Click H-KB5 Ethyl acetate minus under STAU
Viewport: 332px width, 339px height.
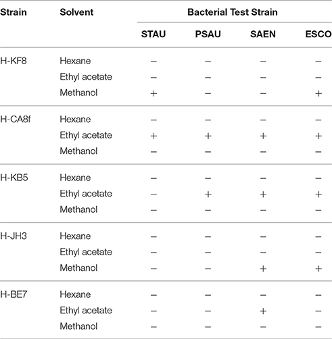(153, 194)
